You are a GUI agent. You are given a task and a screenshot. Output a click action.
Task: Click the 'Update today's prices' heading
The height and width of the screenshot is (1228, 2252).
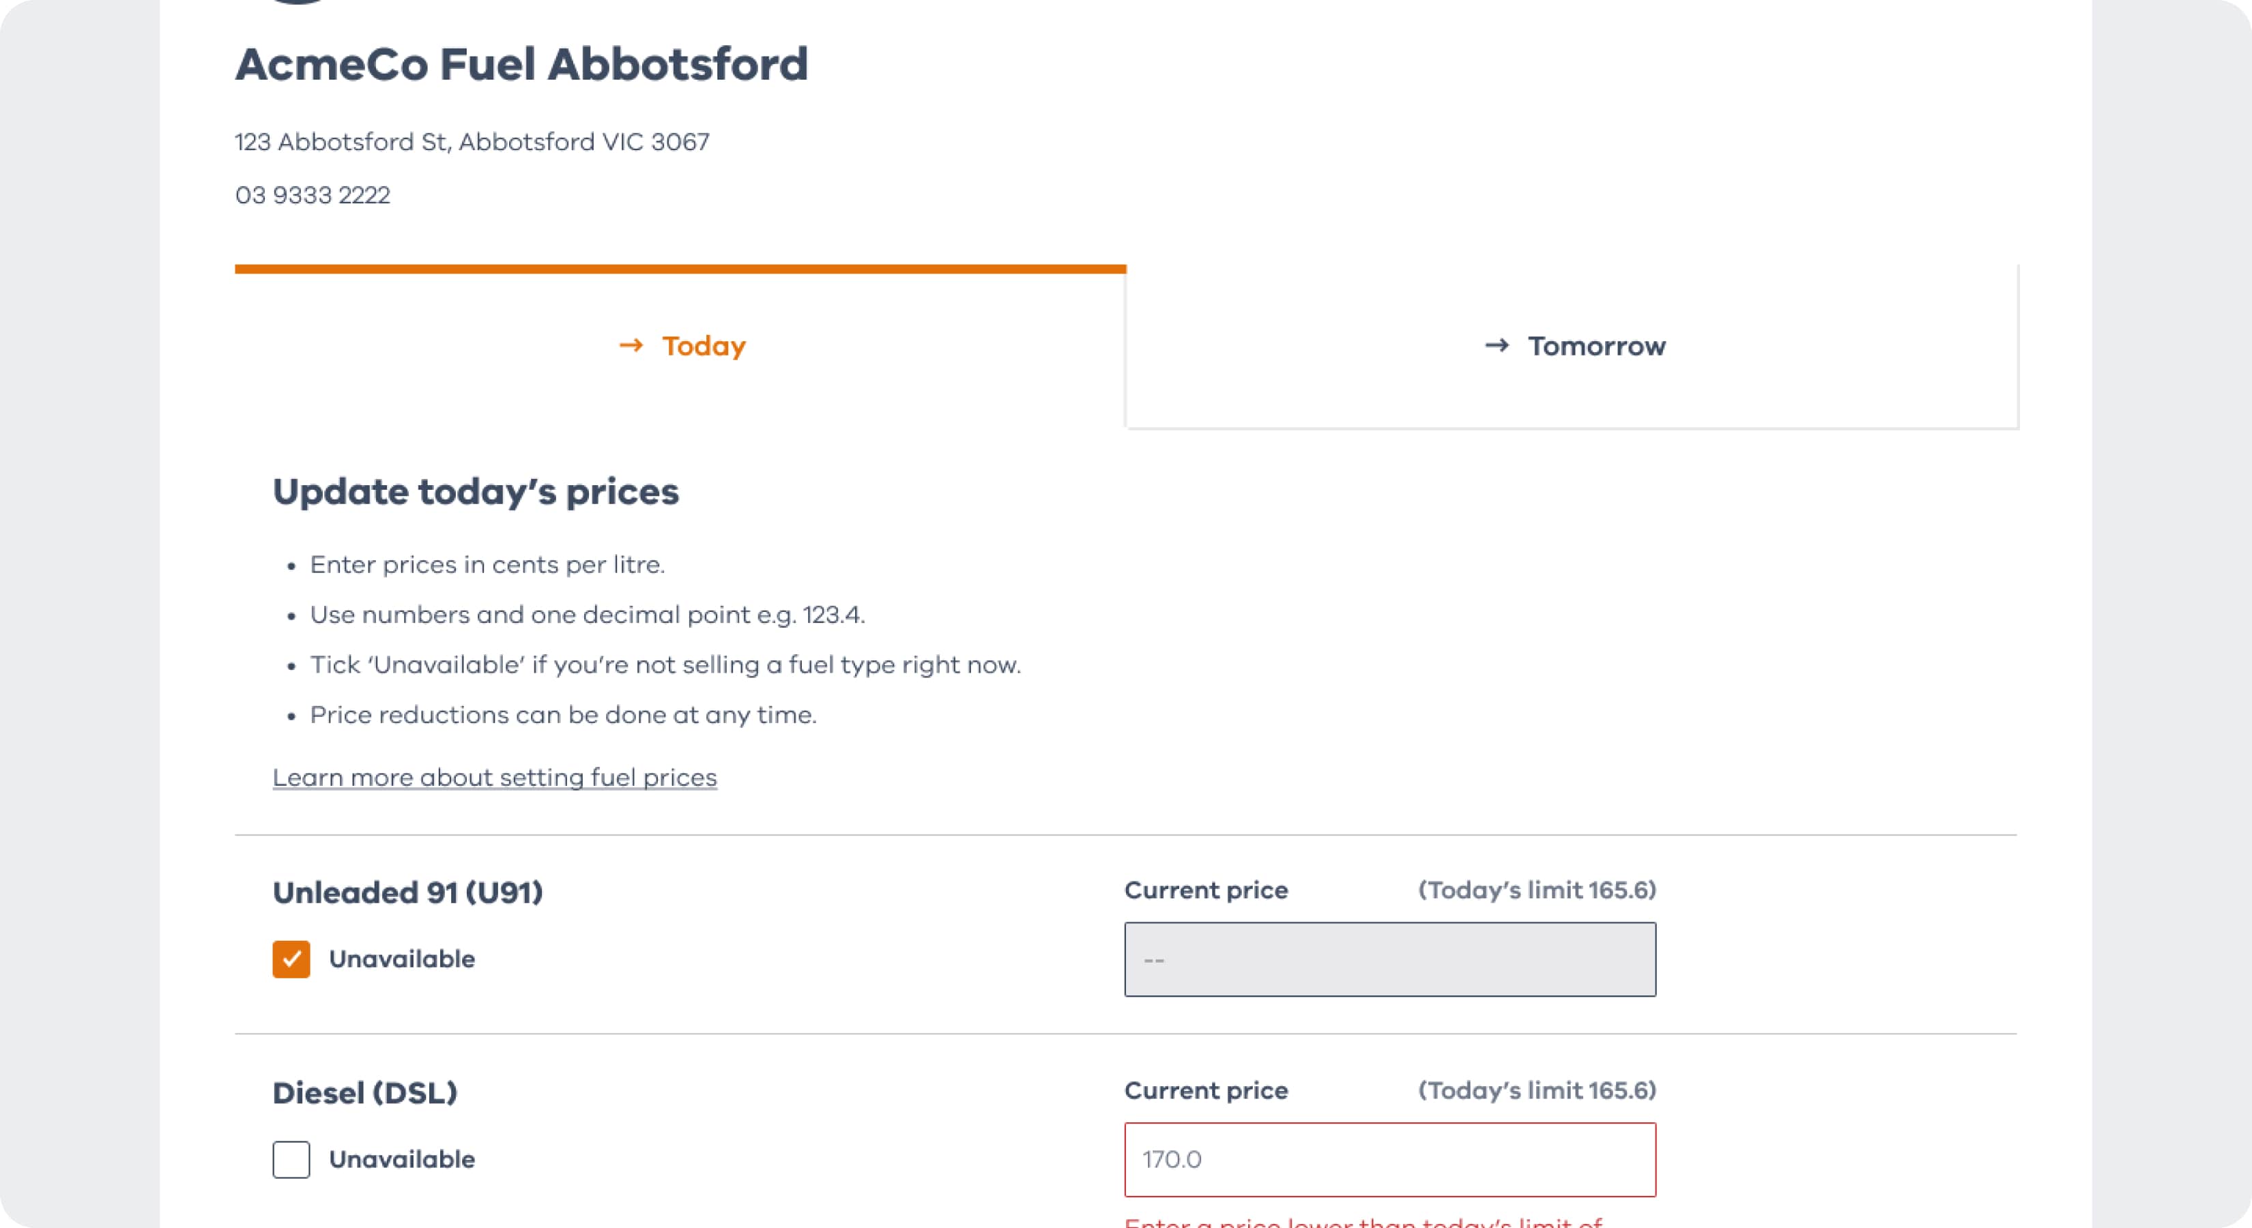[476, 491]
